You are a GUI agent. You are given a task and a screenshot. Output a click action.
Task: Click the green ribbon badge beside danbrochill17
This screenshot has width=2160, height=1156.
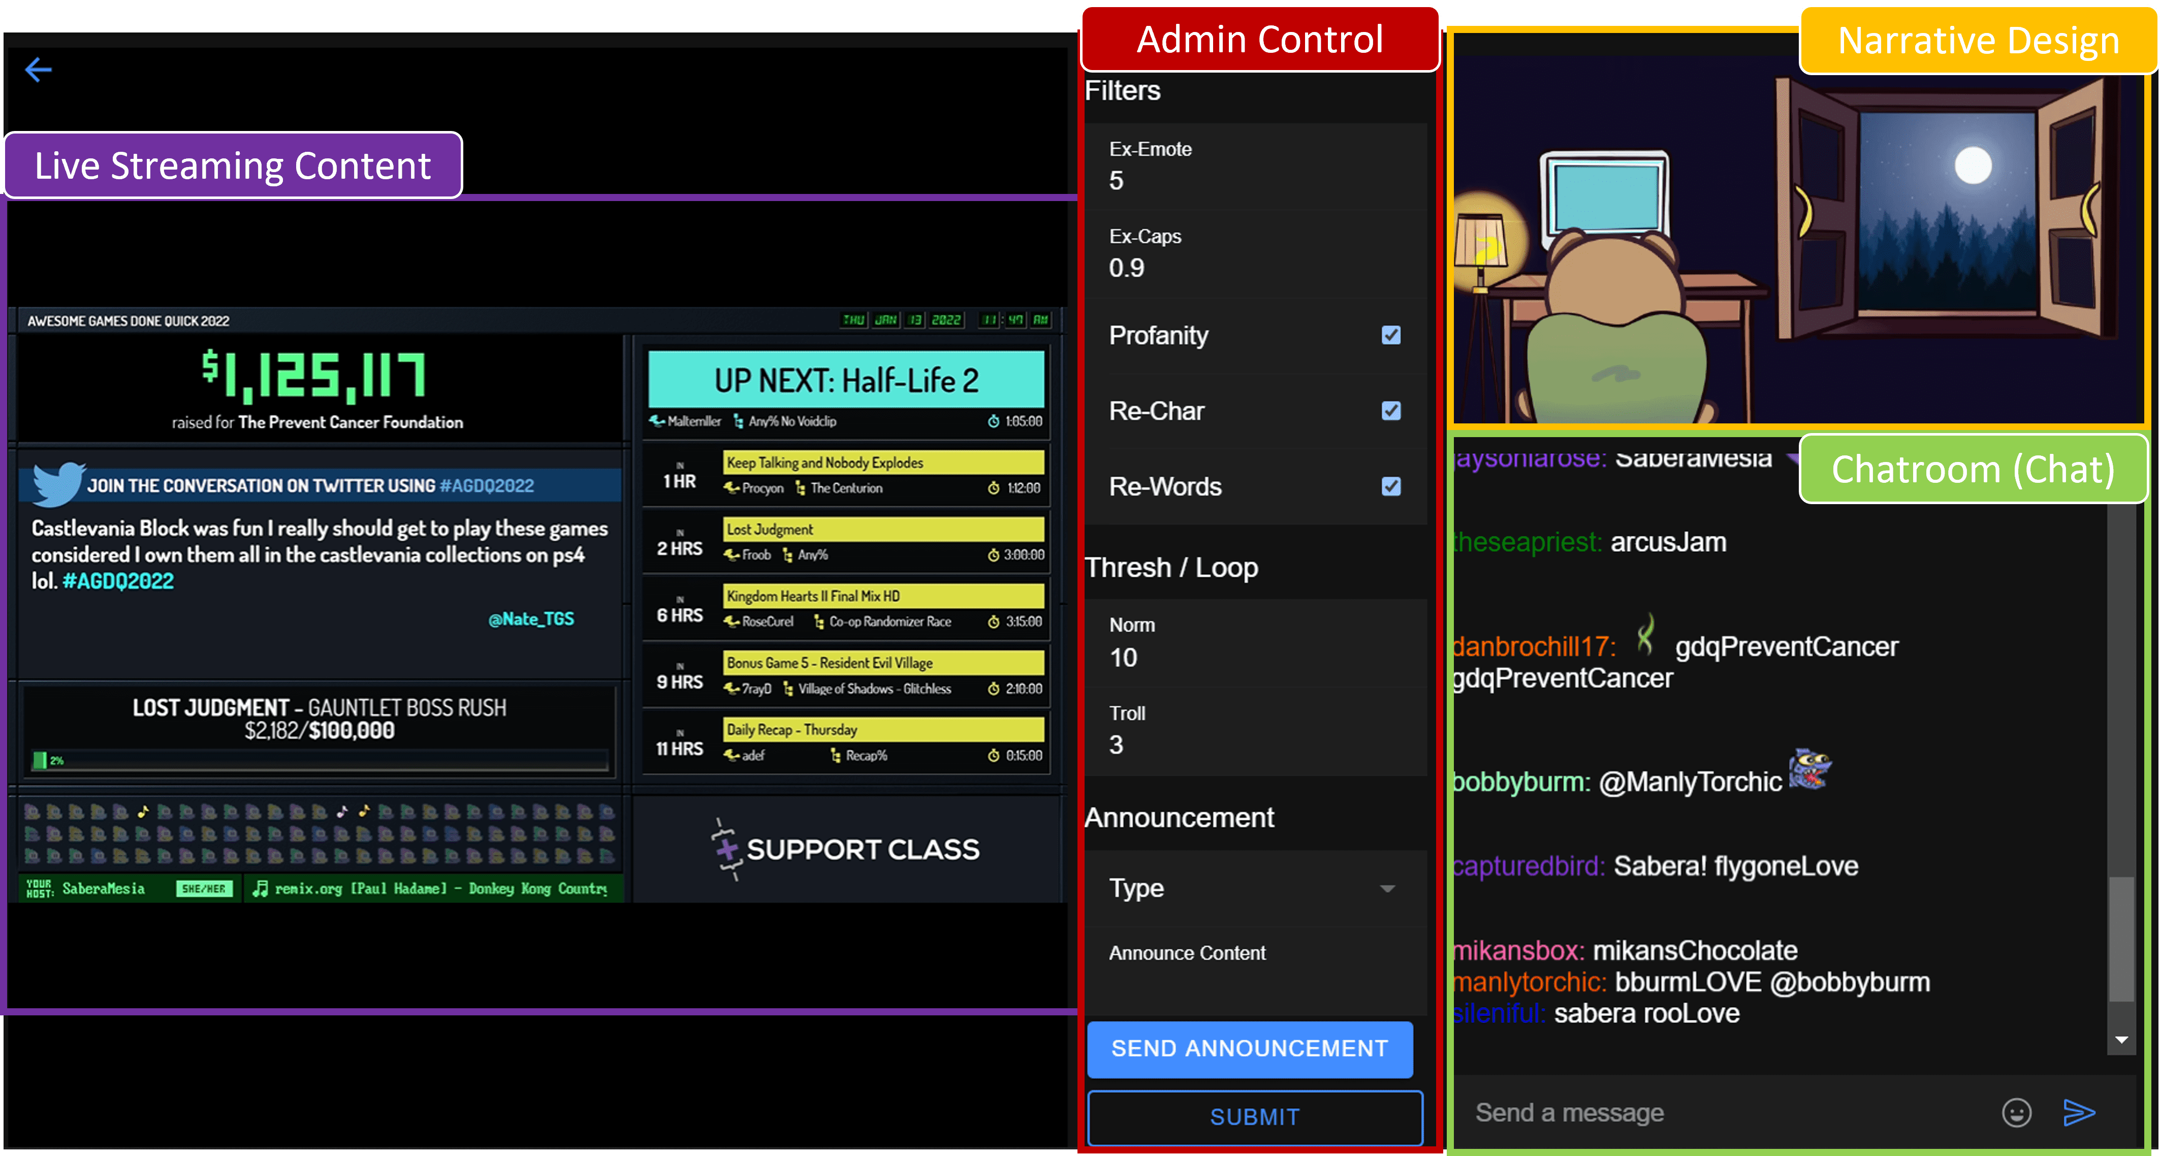tap(1646, 635)
